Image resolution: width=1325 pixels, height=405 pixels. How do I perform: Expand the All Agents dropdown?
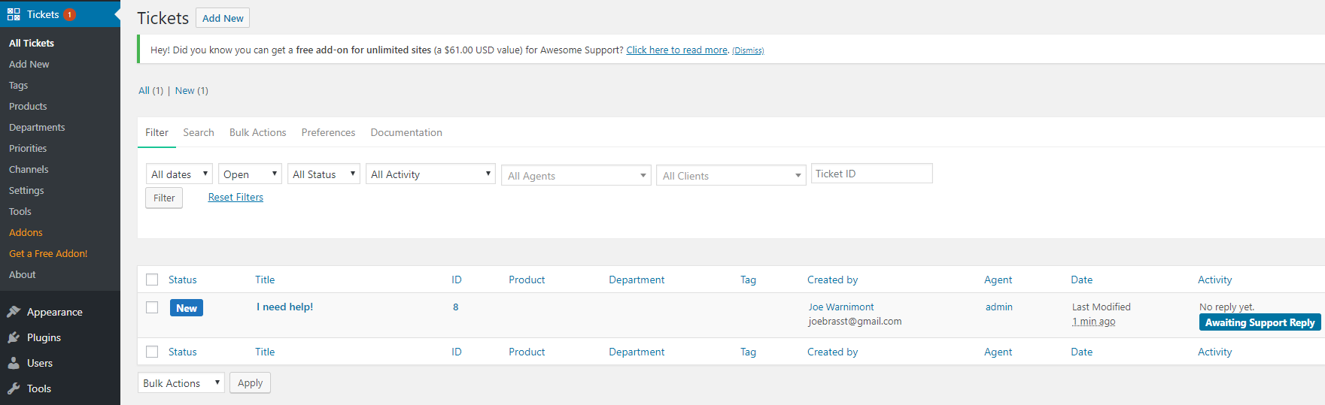pos(576,176)
